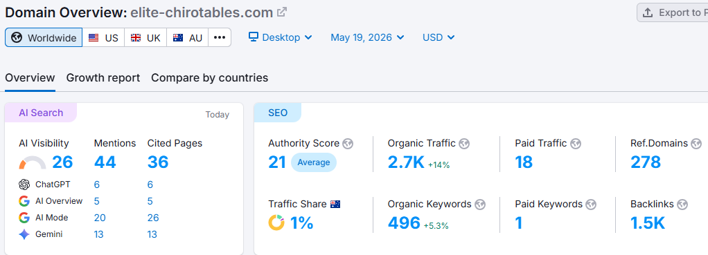
Task: Click the Traffic Share donut chart icon
Action: (276, 223)
